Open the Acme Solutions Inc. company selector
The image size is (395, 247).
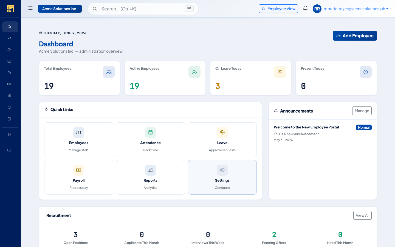pos(60,9)
